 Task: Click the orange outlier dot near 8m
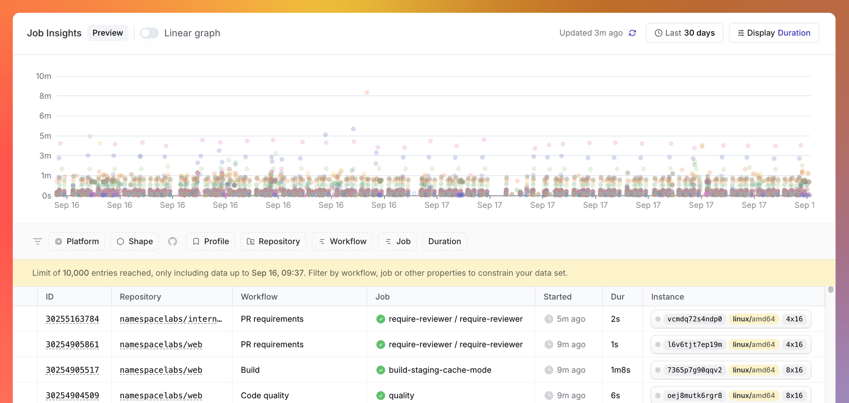coord(367,93)
